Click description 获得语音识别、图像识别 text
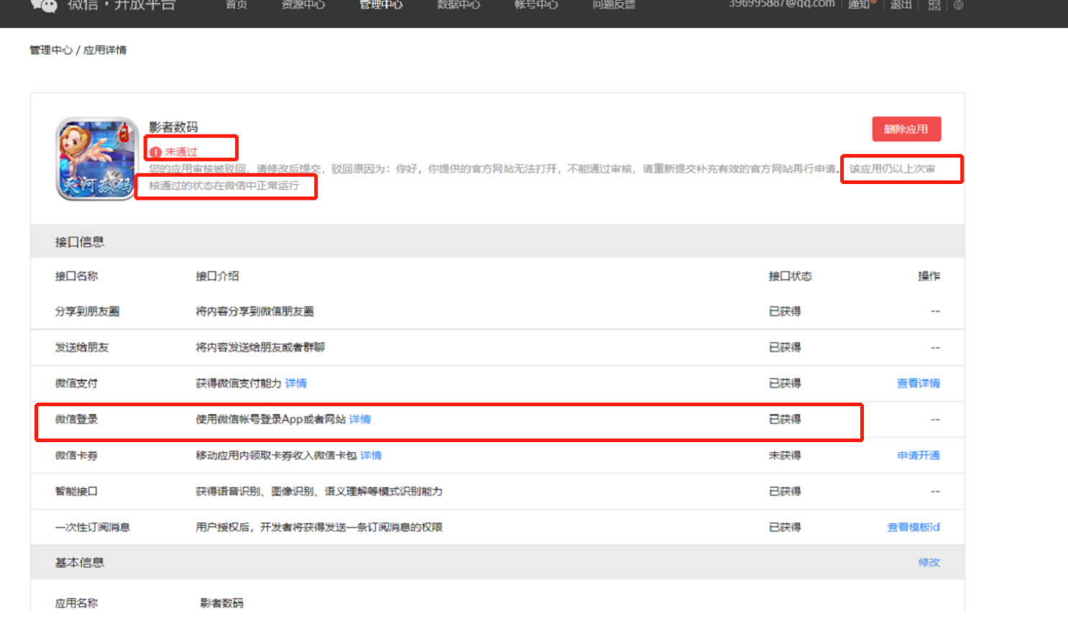 click(319, 491)
